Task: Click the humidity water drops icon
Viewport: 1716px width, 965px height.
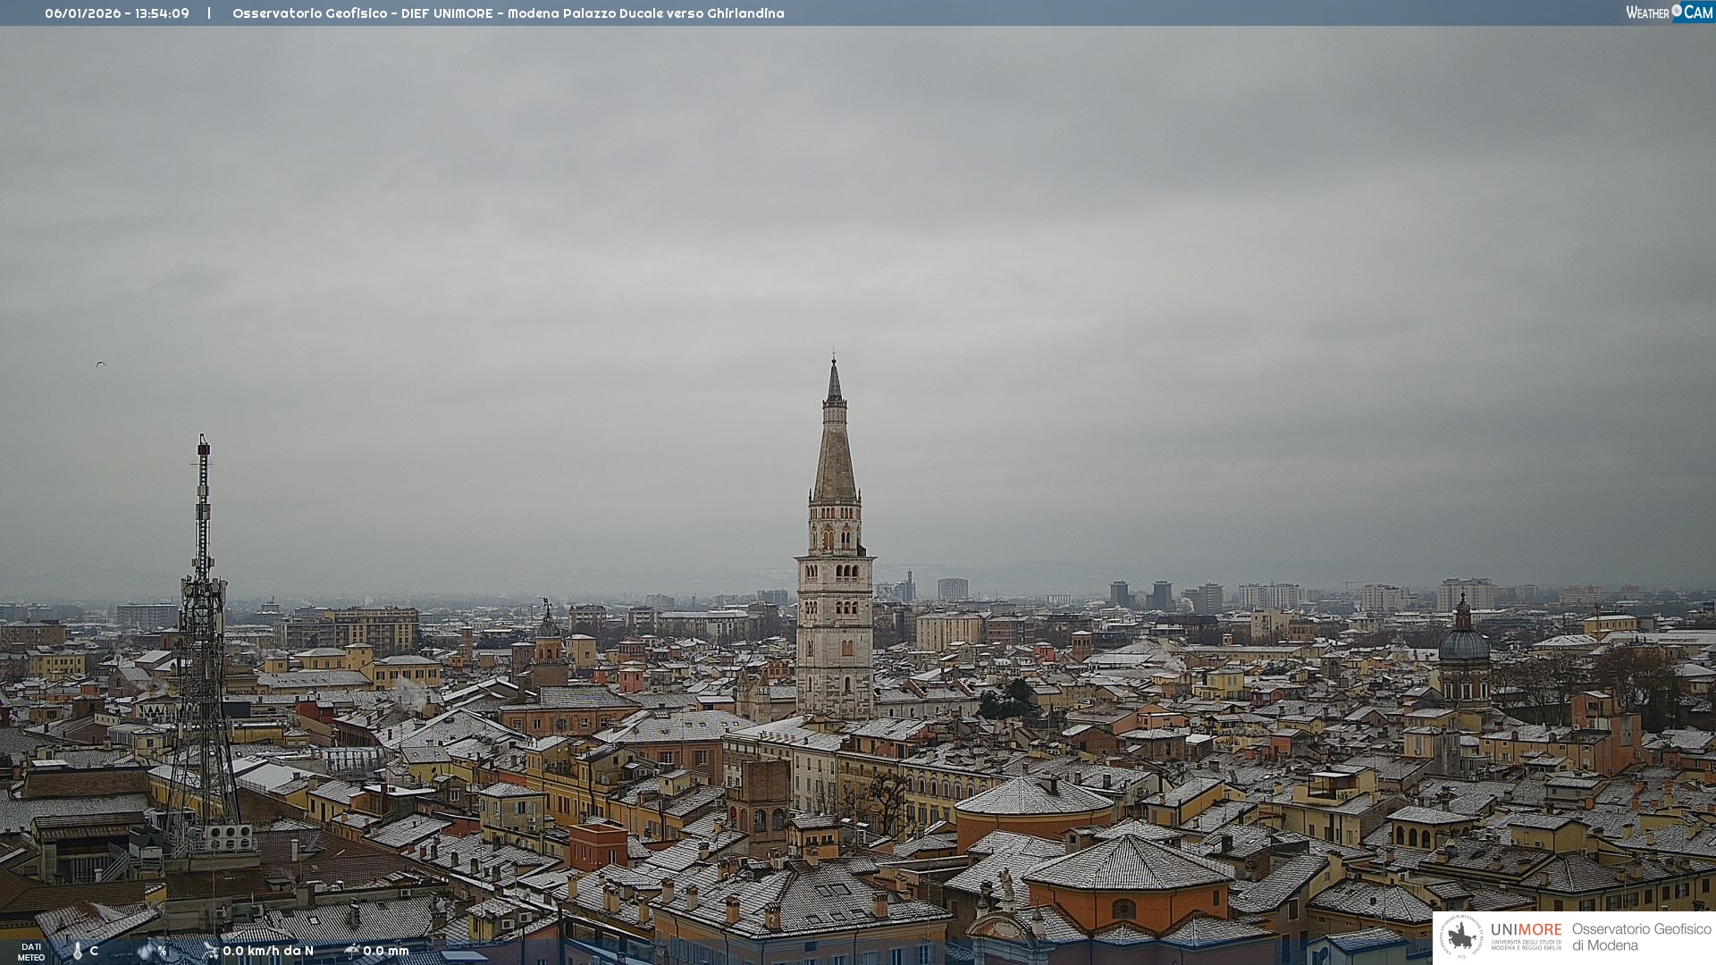Action: click(x=146, y=951)
